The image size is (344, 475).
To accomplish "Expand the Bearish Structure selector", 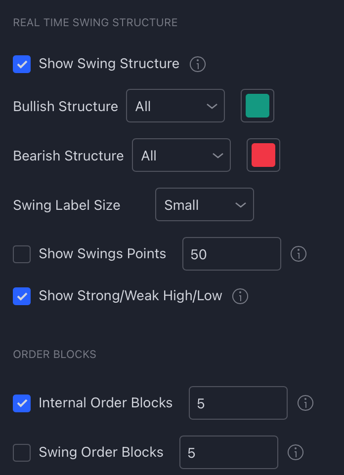I will point(181,155).
